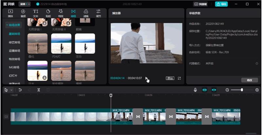The width and height of the screenshot is (262, 135).
Task: Select 运镜转场 in the transition sidebar
Action: tap(14, 51)
